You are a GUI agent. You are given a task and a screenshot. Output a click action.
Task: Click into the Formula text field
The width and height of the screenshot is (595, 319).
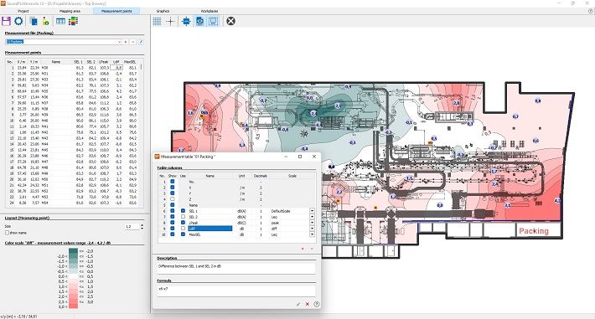pyautogui.click(x=236, y=291)
